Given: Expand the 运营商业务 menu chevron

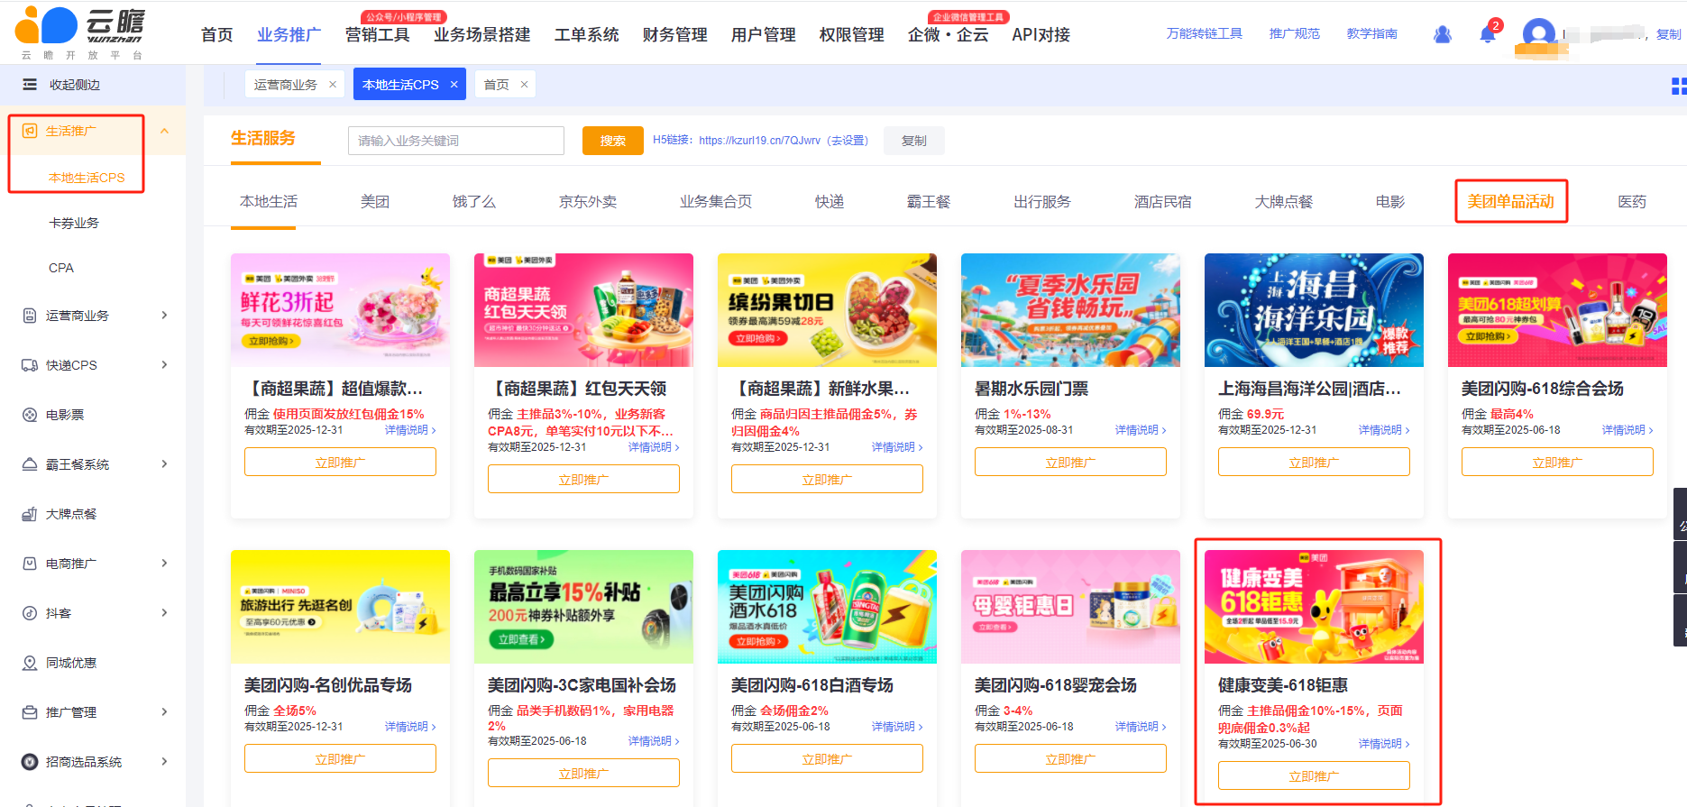Looking at the screenshot, I should click(x=164, y=315).
